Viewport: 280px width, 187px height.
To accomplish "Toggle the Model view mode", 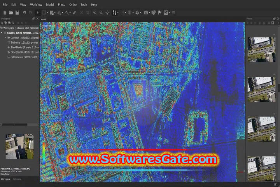I will tap(130, 12).
